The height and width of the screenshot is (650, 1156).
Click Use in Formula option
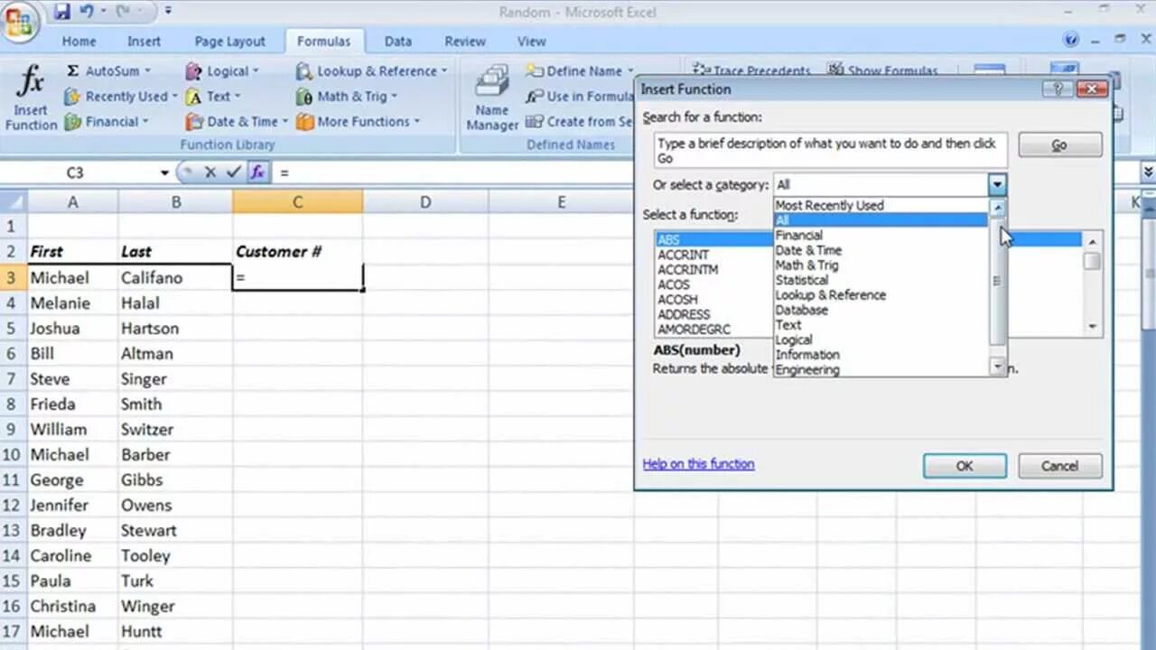[x=579, y=96]
